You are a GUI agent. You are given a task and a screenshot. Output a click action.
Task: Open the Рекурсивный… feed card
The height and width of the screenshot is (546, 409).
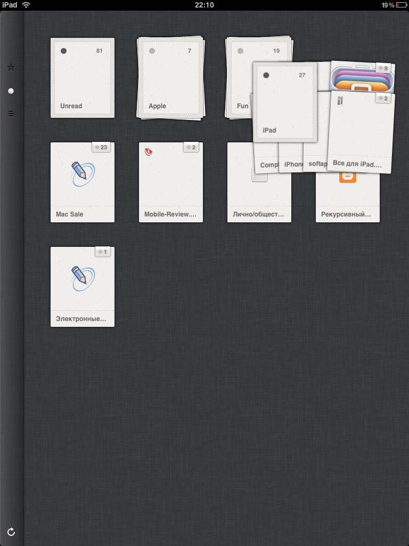tap(347, 198)
